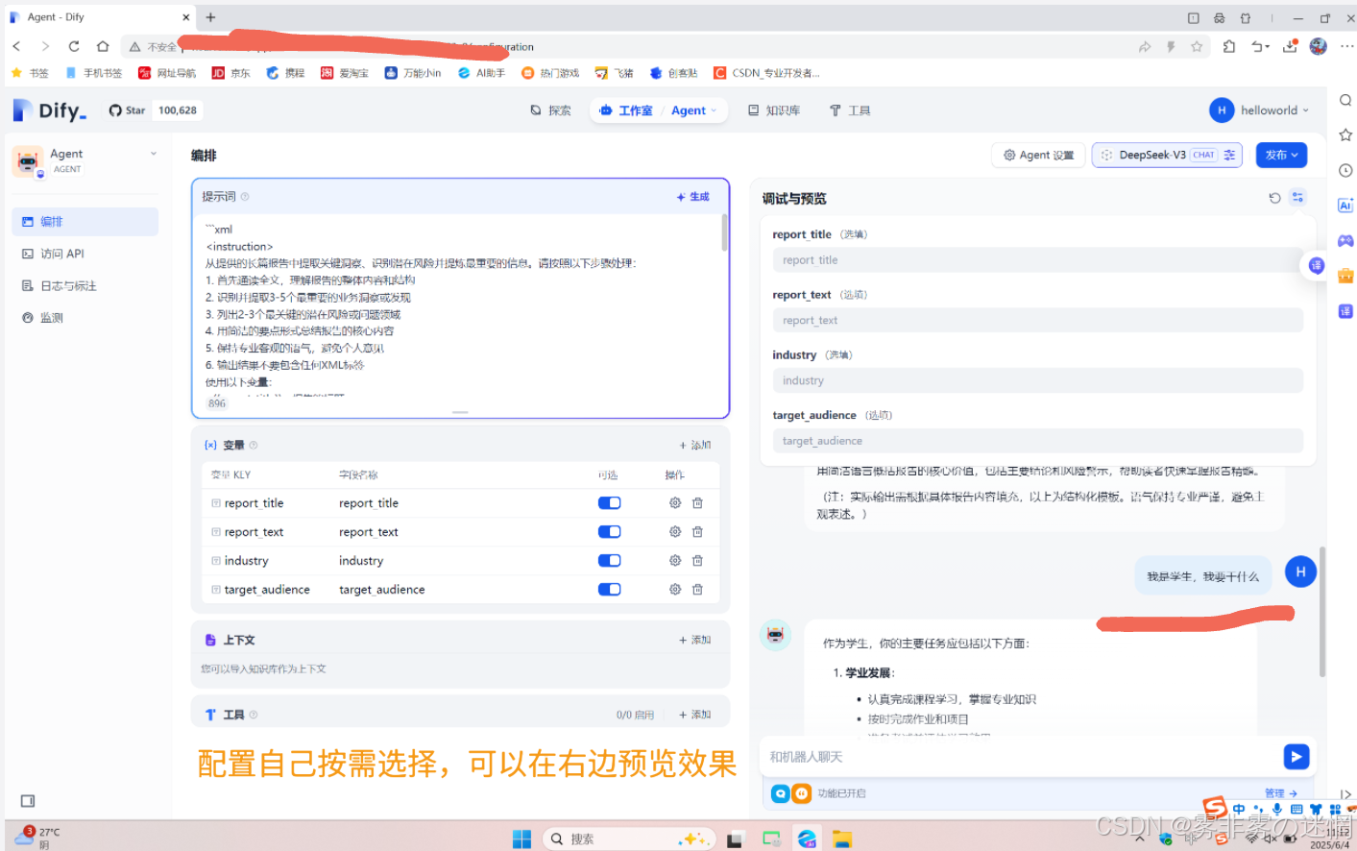The width and height of the screenshot is (1357, 851).
Task: Toggle optional switch for industry
Action: click(610, 561)
